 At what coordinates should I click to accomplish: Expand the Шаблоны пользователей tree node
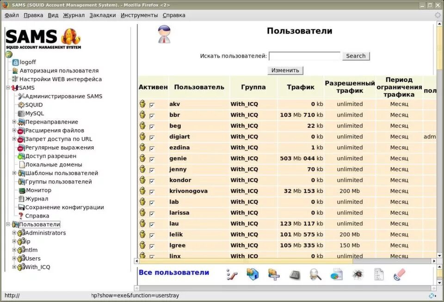click(14, 173)
